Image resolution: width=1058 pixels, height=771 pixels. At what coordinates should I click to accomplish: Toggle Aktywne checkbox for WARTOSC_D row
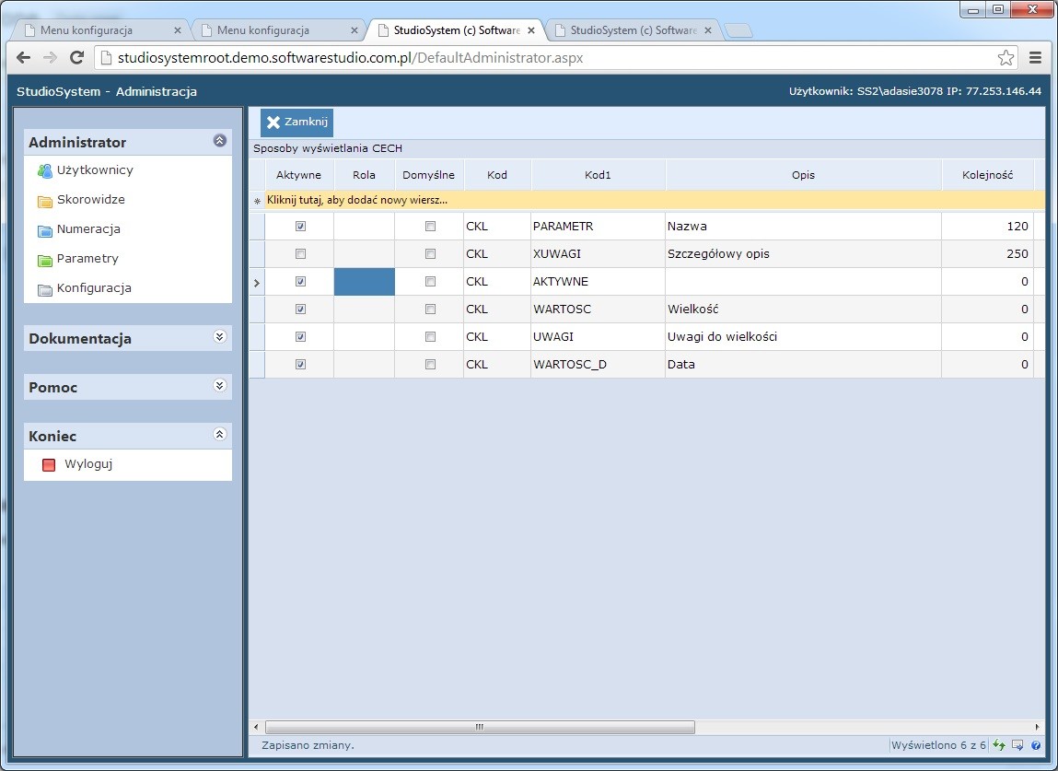[x=300, y=365]
